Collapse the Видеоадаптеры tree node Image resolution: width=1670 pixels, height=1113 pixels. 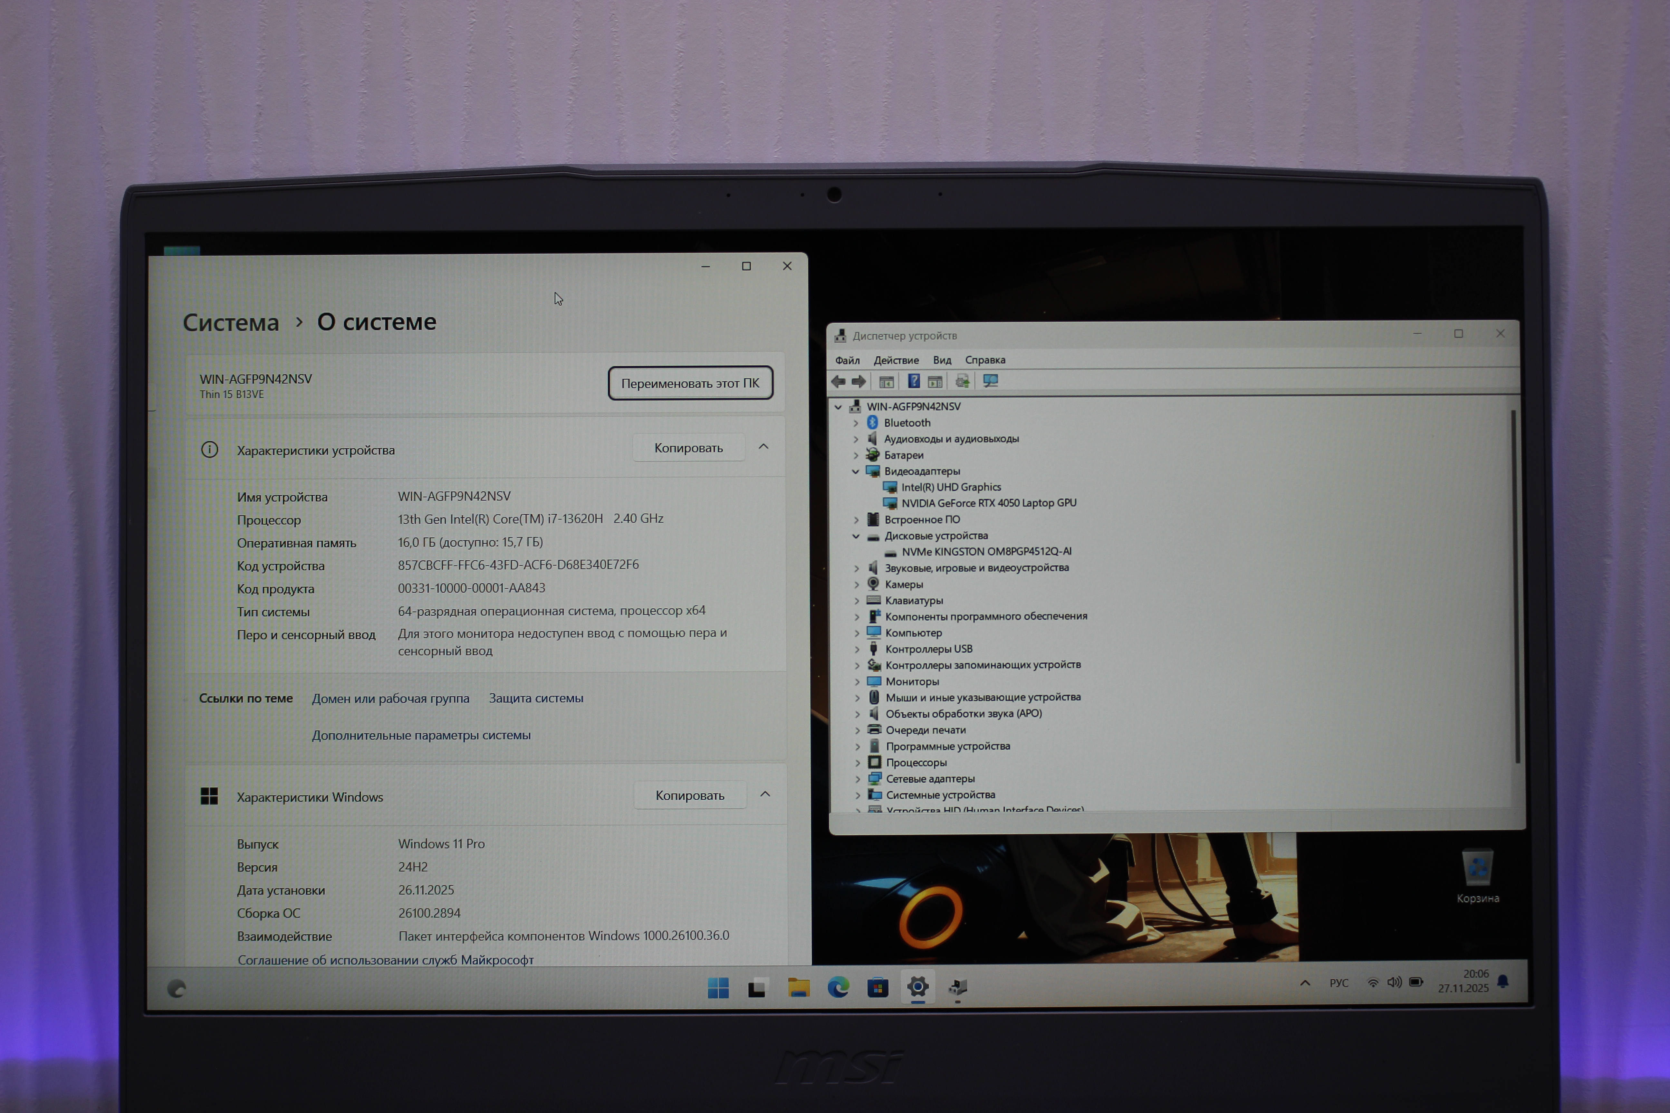tap(856, 471)
